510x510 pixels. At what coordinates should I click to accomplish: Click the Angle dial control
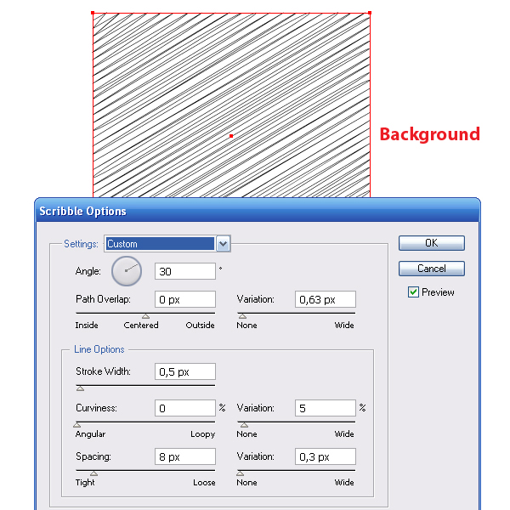pyautogui.click(x=127, y=271)
